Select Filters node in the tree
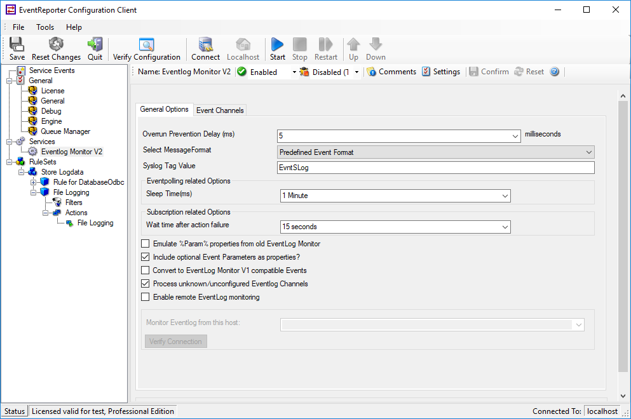 click(x=74, y=203)
